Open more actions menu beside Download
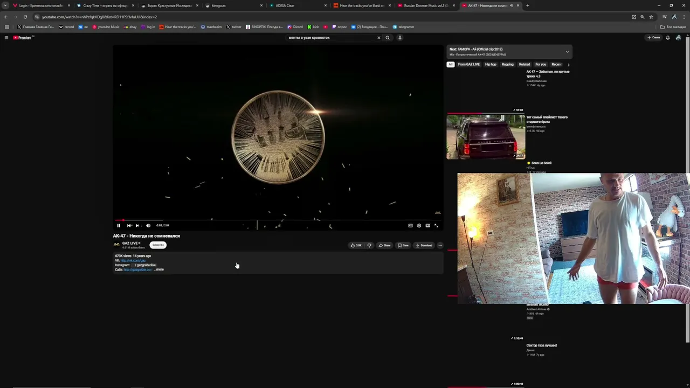This screenshot has height=388, width=690. click(440, 245)
